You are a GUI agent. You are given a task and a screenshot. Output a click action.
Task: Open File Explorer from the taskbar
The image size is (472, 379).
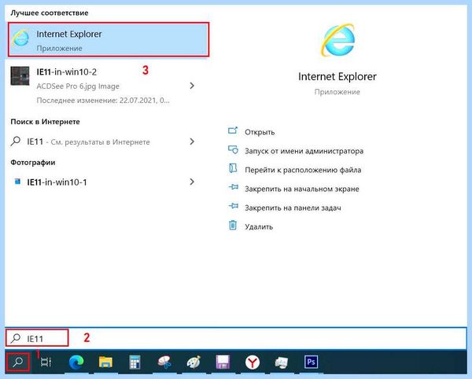pos(105,362)
